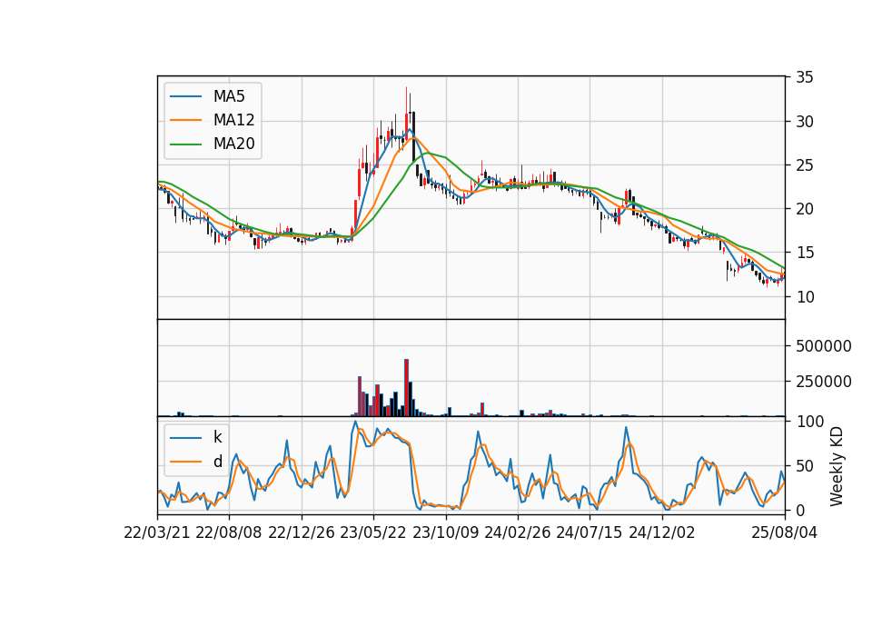Image resolution: width=872 pixels, height=627 pixels.
Task: Click the 24/07/15 date tick label
Action: click(x=590, y=532)
